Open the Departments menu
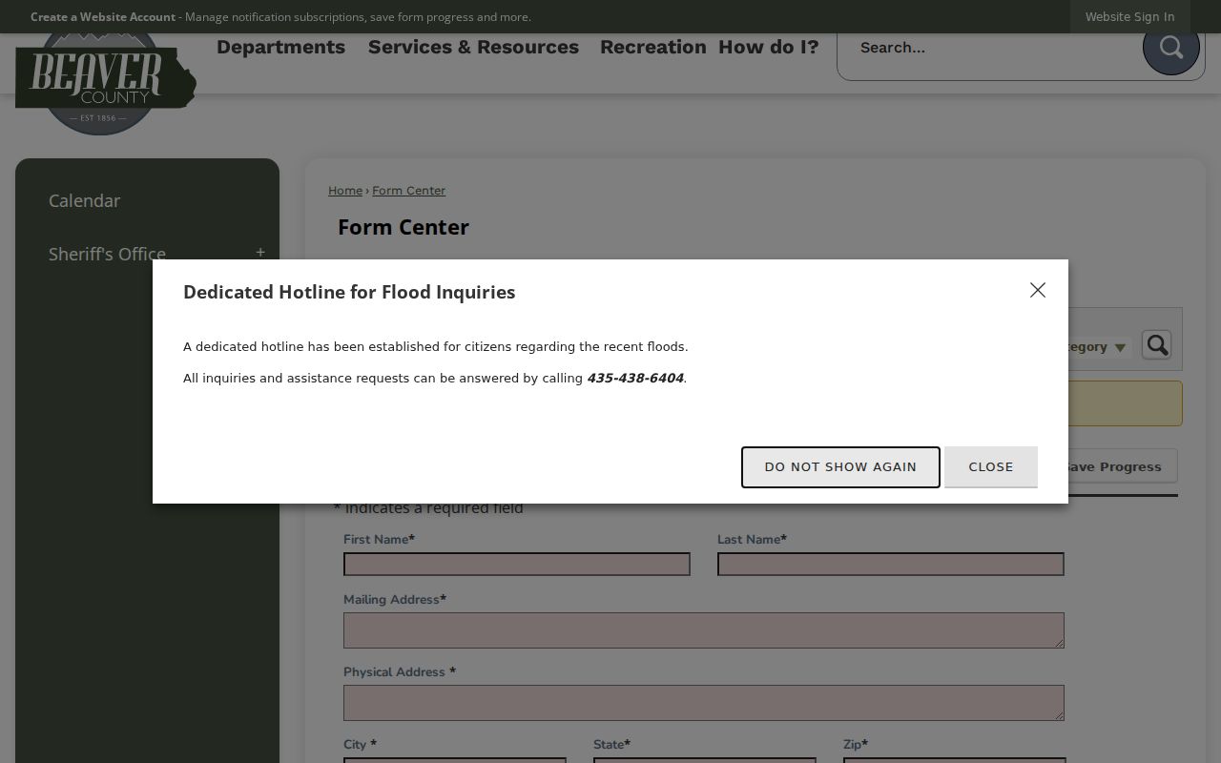 [280, 47]
